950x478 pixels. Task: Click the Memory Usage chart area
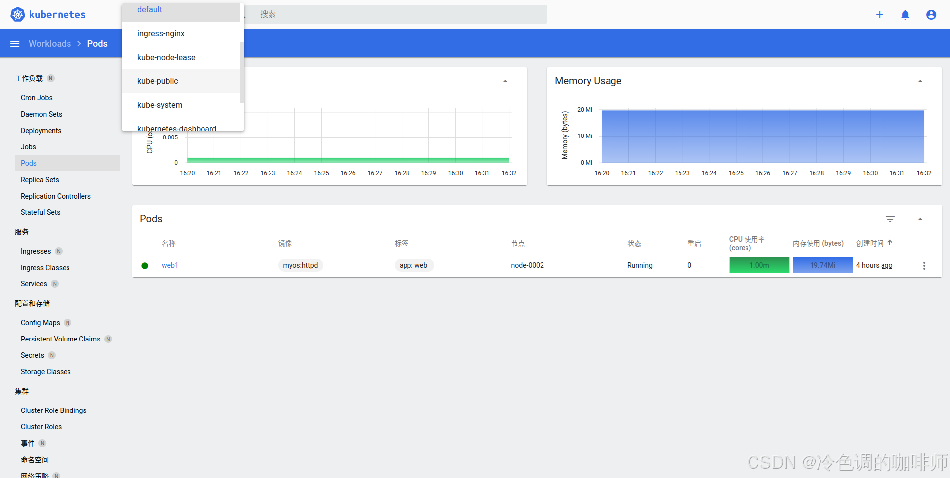(x=762, y=137)
